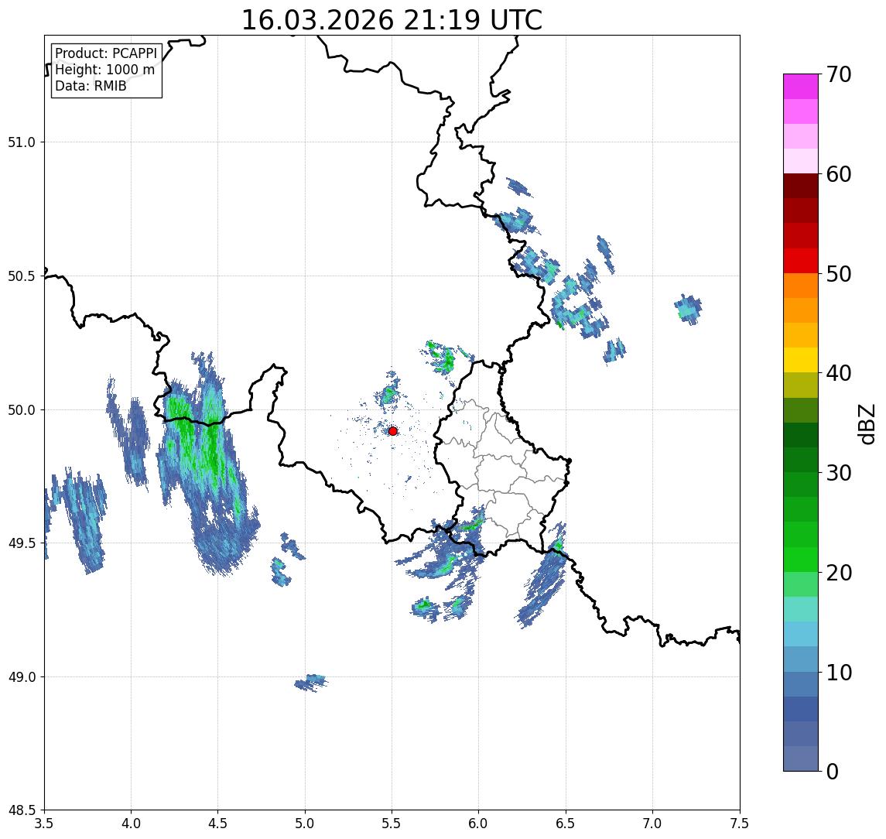Click the magenta 68-70 dBZ colorbar segment
The height and width of the screenshot is (839, 886).
coord(801,87)
